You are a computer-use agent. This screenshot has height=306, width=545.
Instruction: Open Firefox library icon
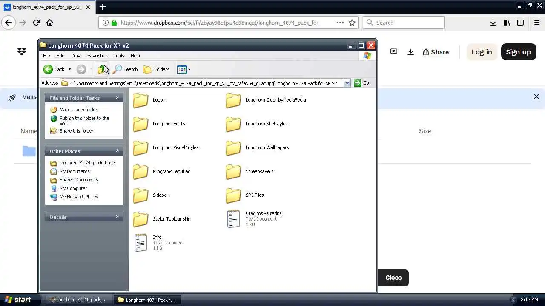tap(507, 23)
